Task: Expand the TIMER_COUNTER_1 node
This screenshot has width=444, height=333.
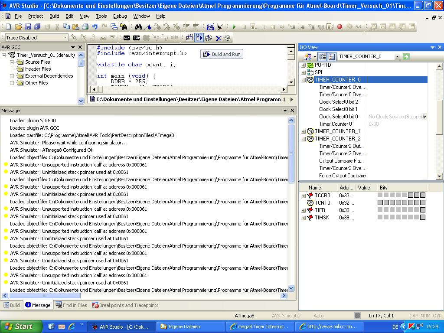Action: pos(303,131)
